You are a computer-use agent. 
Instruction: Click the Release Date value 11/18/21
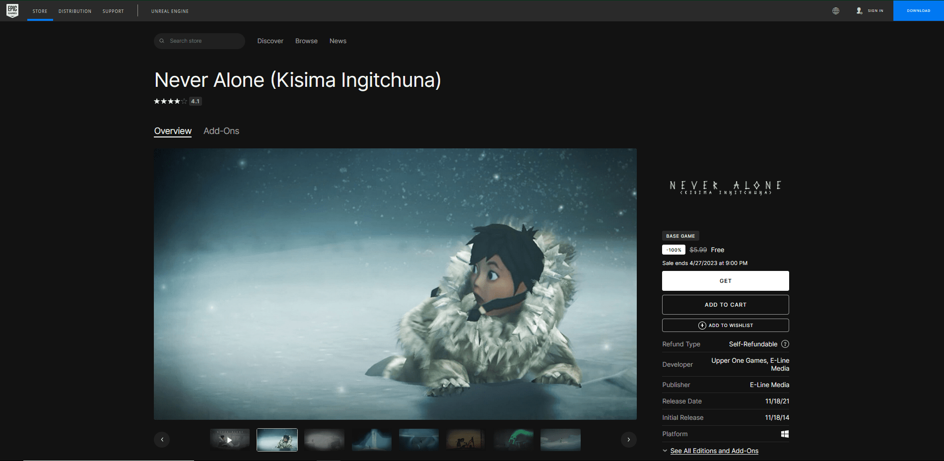pyautogui.click(x=777, y=401)
